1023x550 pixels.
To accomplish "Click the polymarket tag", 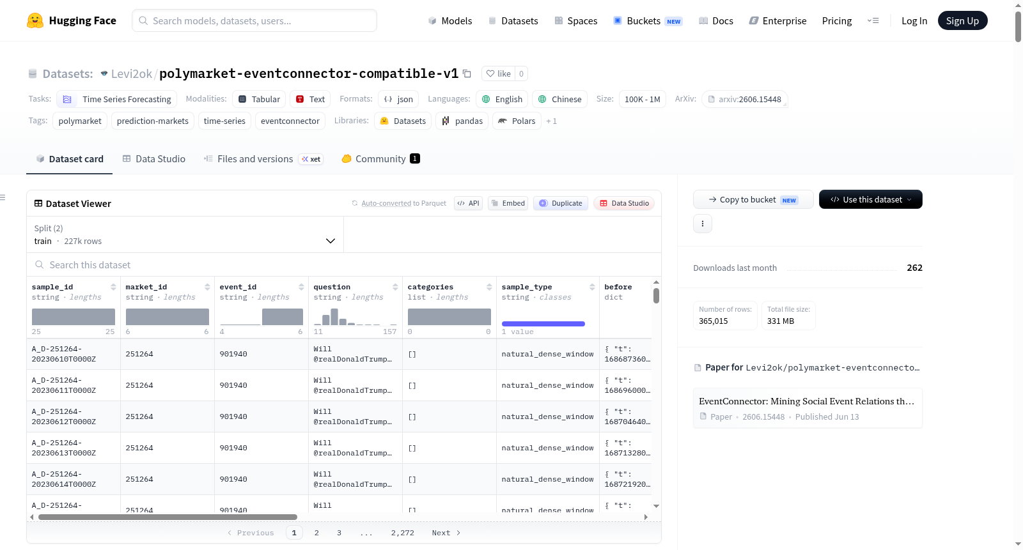I will coord(80,121).
